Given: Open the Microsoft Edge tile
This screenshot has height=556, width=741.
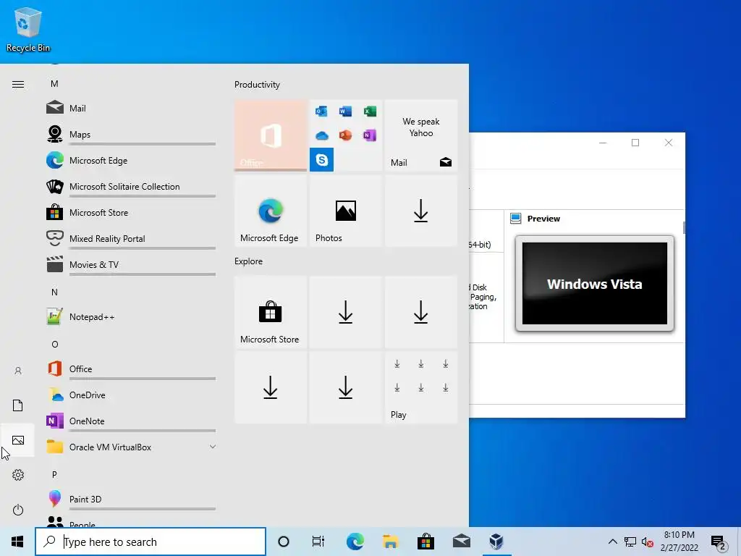Looking at the screenshot, I should 271,211.
